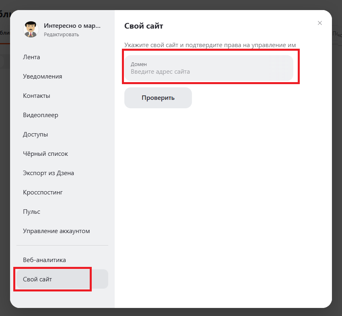
Task: Click the Свой сайт panel heading
Action: [x=144, y=26]
